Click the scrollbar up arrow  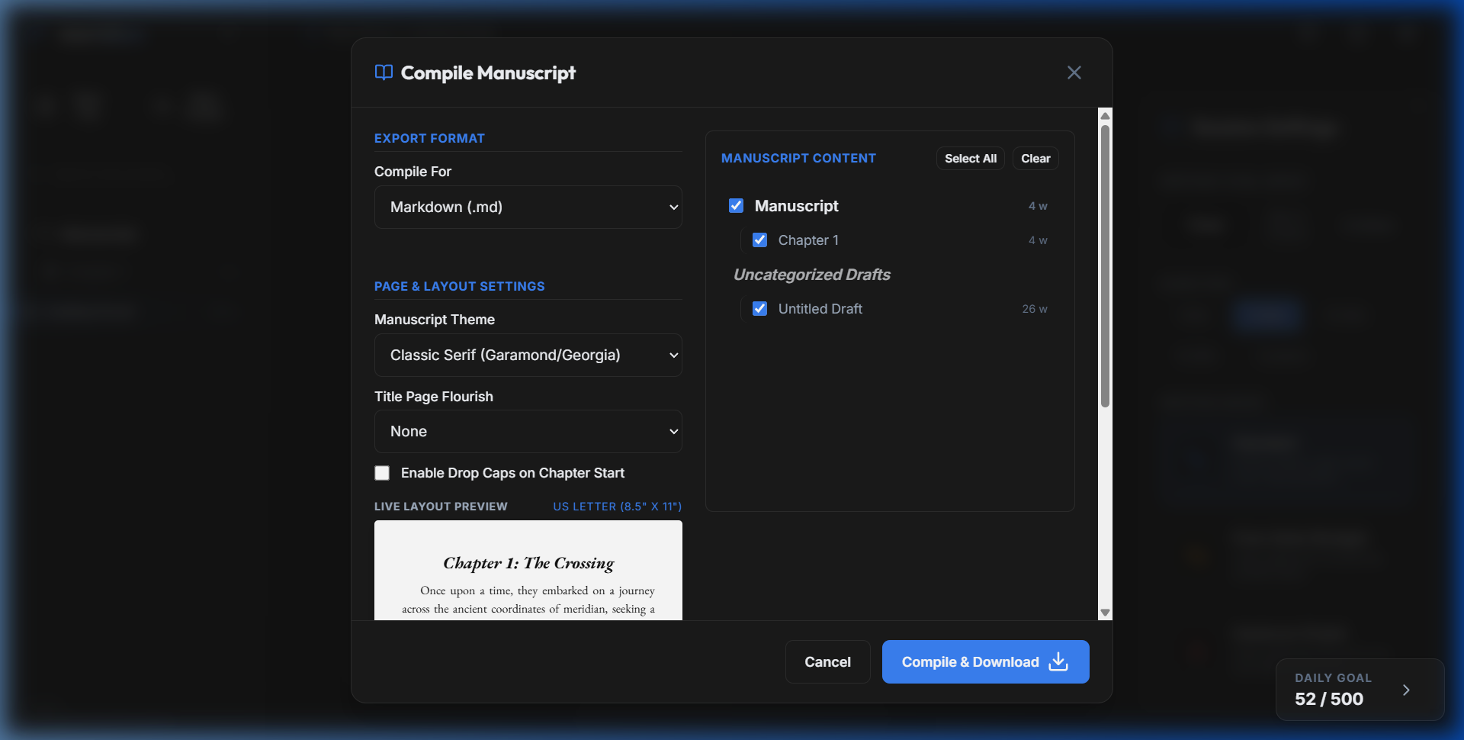pyautogui.click(x=1105, y=116)
